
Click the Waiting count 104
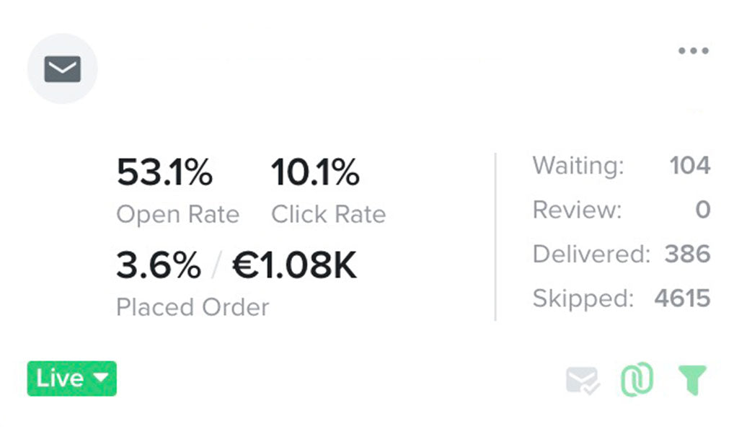[689, 166]
